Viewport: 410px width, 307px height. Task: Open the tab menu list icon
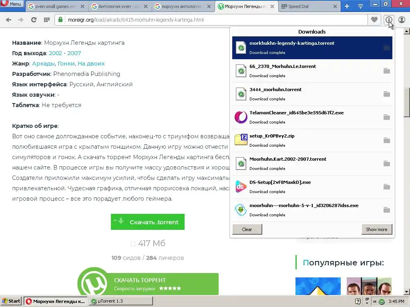(x=360, y=6)
